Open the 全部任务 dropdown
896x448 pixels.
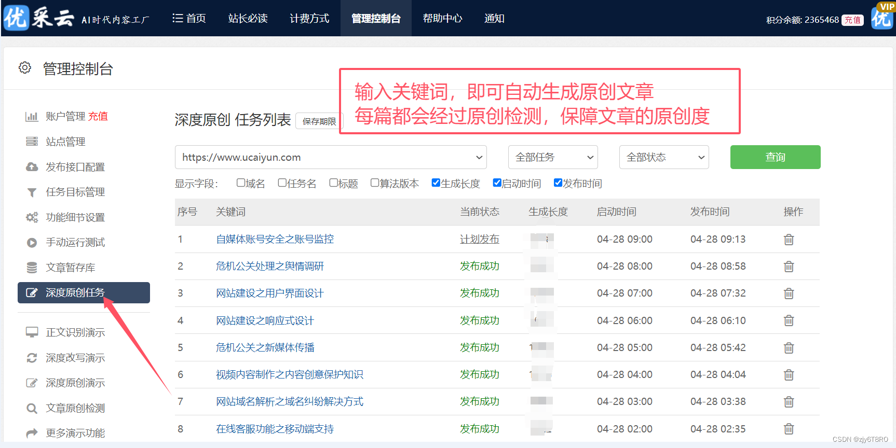553,157
